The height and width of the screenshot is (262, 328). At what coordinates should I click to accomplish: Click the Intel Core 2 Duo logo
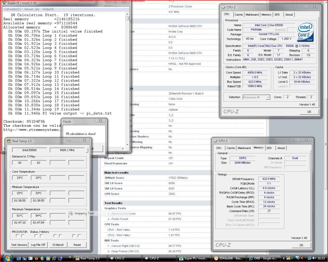tap(305, 32)
